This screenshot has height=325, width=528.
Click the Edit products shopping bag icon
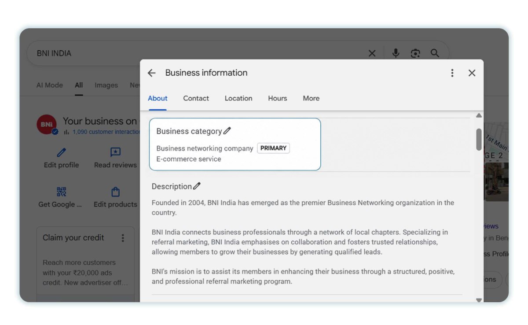(115, 192)
